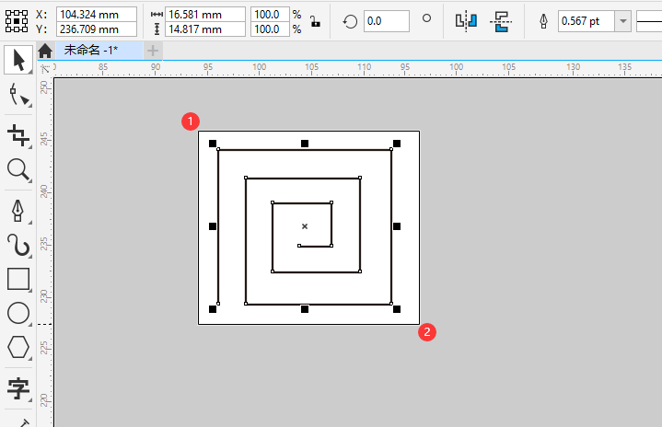Select the Pen tool
The height and width of the screenshot is (427, 662).
[17, 210]
